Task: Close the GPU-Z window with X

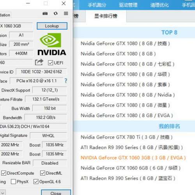Action: pos(64,4)
